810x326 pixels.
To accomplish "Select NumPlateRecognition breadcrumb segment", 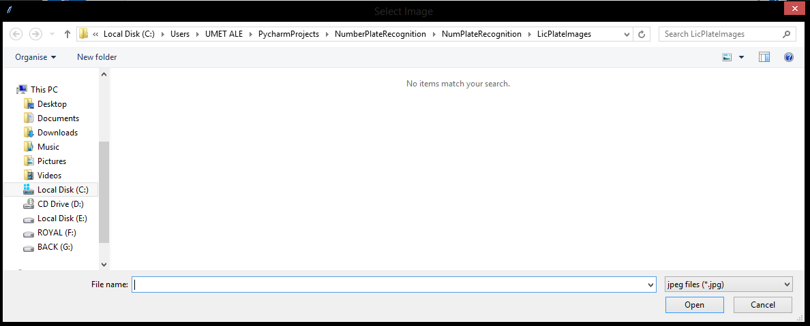I will [481, 34].
